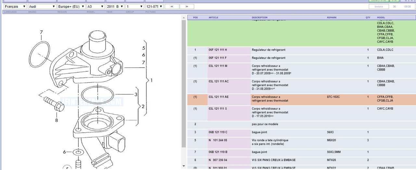Open the Language dropdown showing Français
Screen dimensions: 416x170
(x=15, y=6)
